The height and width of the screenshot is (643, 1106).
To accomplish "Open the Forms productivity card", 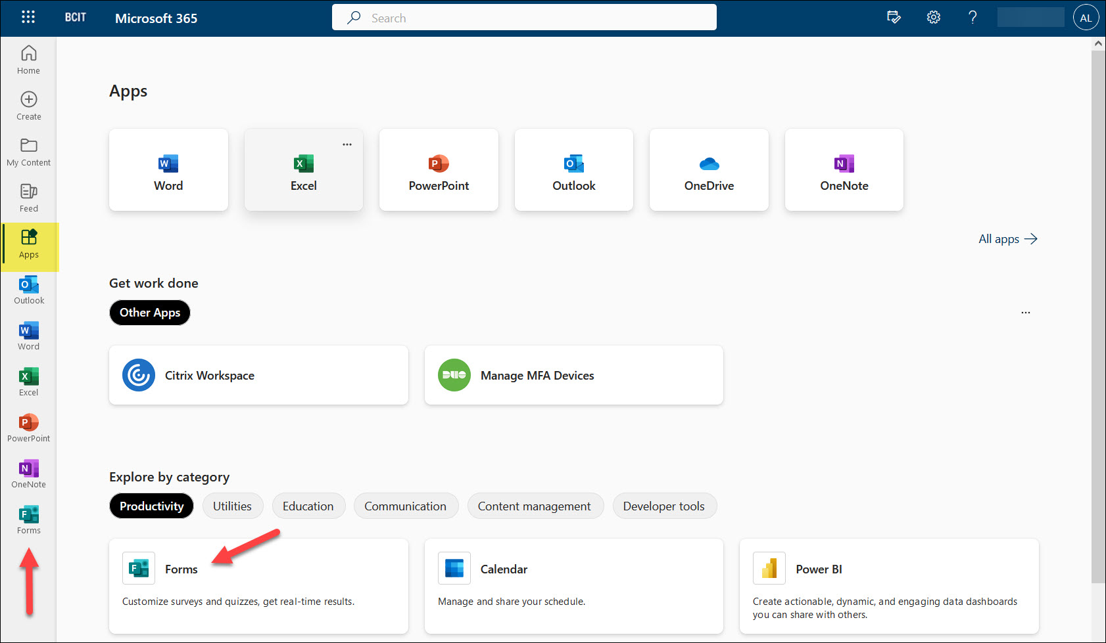I will pos(258,586).
